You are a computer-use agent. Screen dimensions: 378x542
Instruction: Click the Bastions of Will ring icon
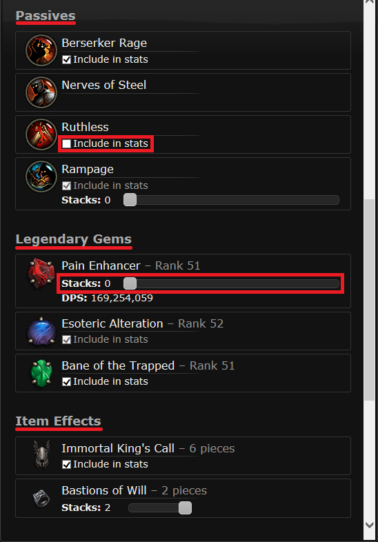coord(41,499)
